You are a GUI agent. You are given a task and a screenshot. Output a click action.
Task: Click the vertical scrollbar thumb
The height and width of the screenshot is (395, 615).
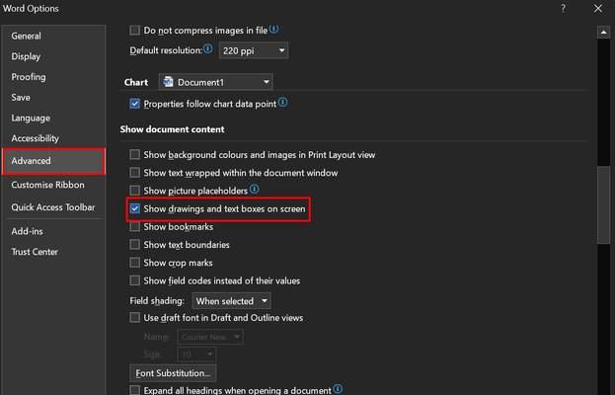[603, 204]
